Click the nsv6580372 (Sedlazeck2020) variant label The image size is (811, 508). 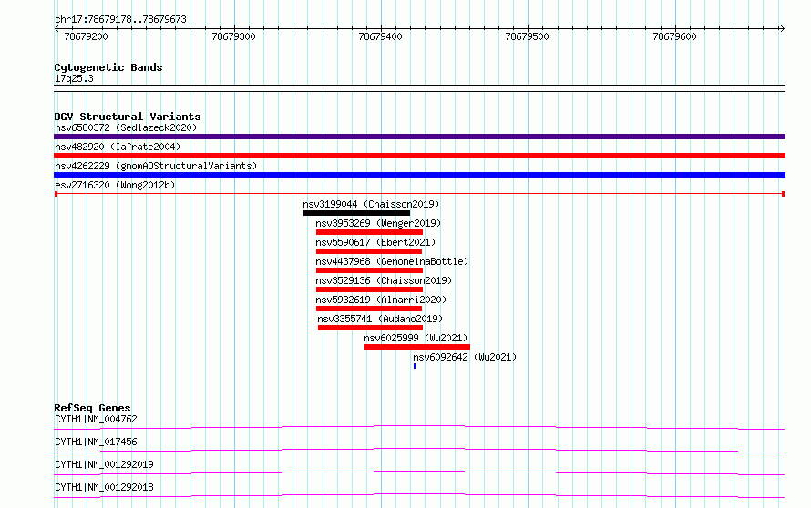pos(126,127)
